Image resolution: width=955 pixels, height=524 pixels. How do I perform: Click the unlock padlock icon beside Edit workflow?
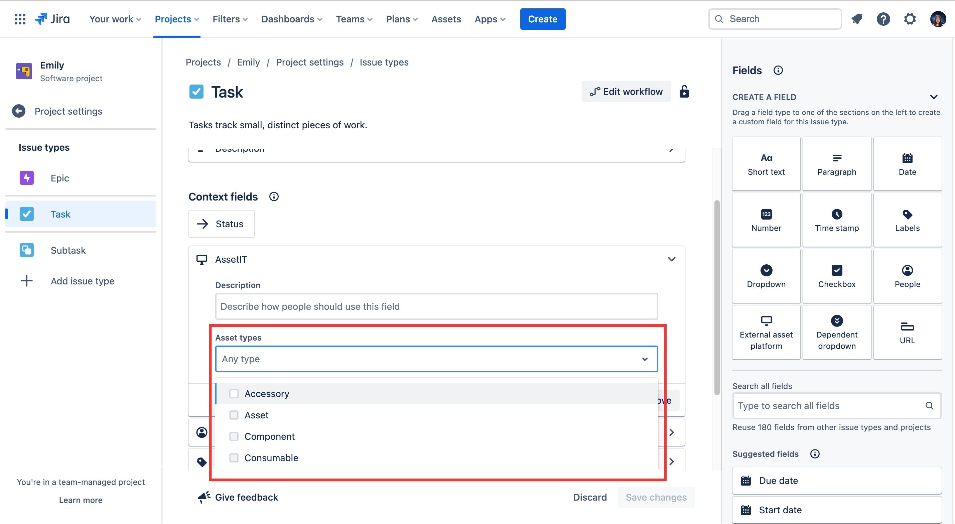[x=684, y=92]
